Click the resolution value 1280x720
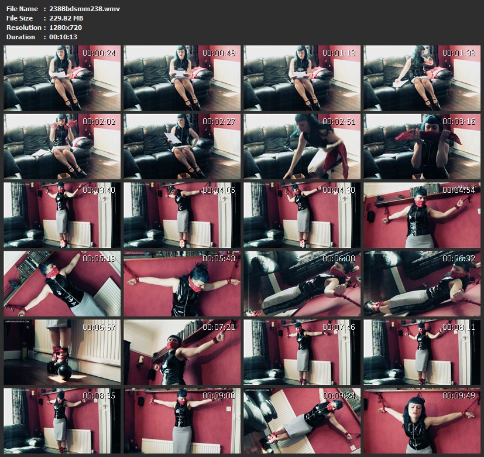Screen dimensions: 484x457 [66, 27]
